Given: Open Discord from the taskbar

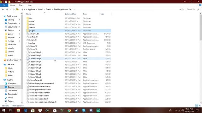Looking at the screenshot, I should 91,110.
